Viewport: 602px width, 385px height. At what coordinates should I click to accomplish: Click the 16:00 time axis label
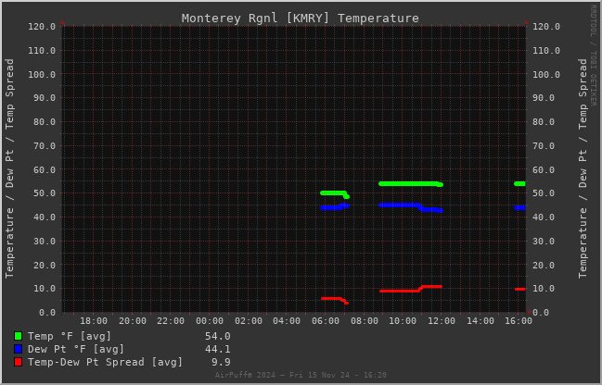519,321
